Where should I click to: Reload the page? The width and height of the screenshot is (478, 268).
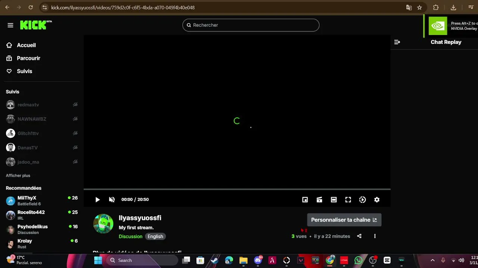(x=31, y=7)
